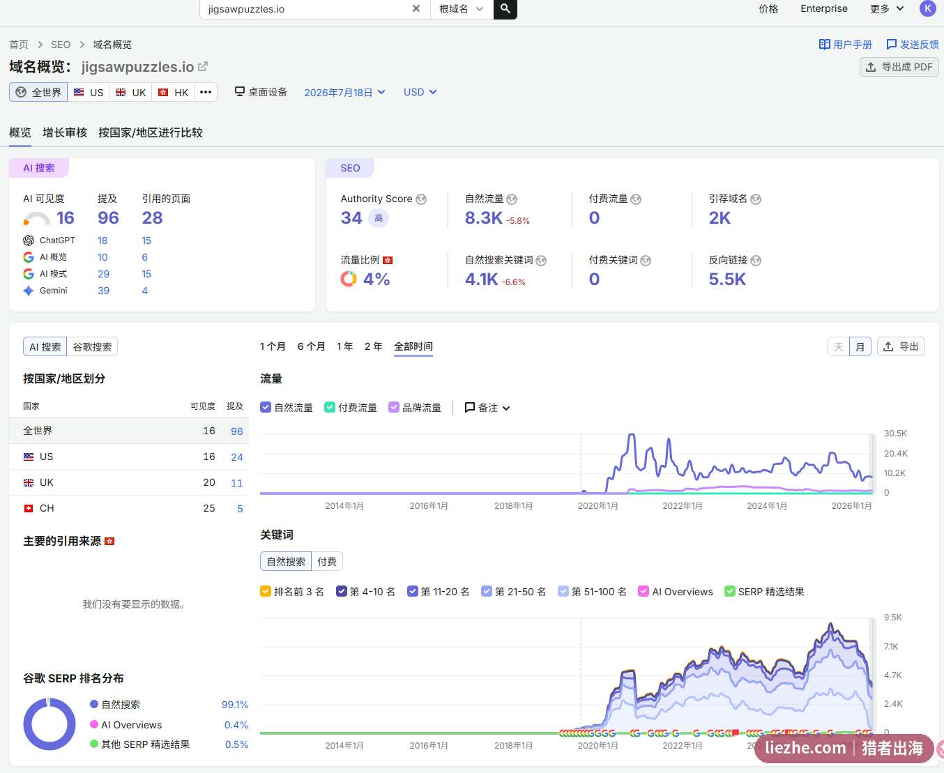Open the Enterprise link
The image size is (944, 773).
[x=824, y=8]
